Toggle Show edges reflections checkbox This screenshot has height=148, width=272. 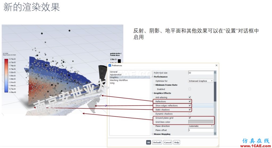coord(190,105)
